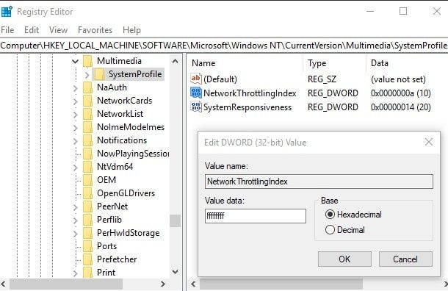
Task: Select the SystemProfile tree key
Action: (135, 74)
